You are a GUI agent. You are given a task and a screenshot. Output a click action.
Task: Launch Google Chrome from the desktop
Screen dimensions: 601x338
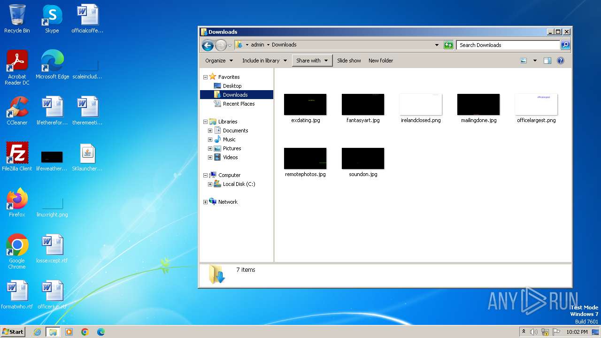pos(17,251)
